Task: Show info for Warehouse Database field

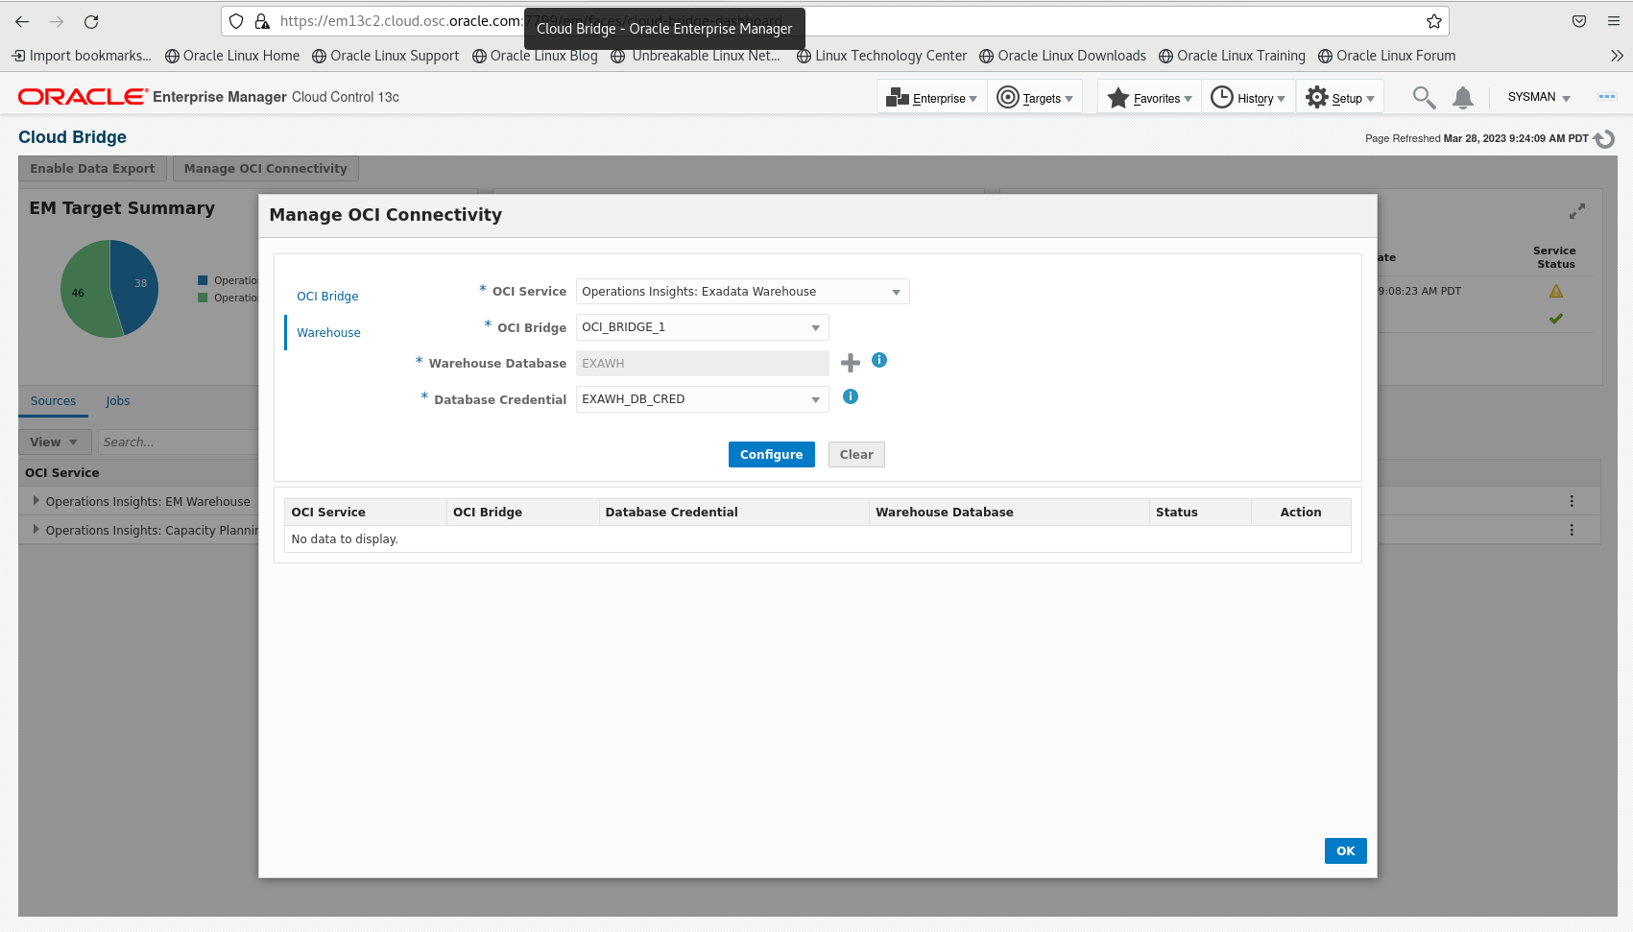Action: (879, 360)
